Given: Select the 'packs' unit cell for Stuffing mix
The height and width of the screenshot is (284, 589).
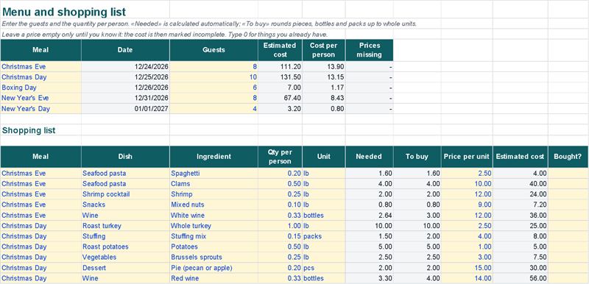Looking at the screenshot, I should [324, 236].
